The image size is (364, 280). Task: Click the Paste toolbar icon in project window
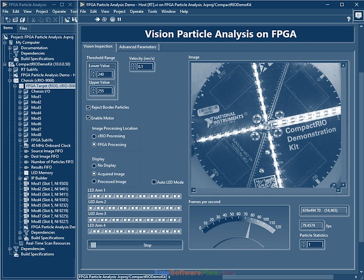pos(48,20)
